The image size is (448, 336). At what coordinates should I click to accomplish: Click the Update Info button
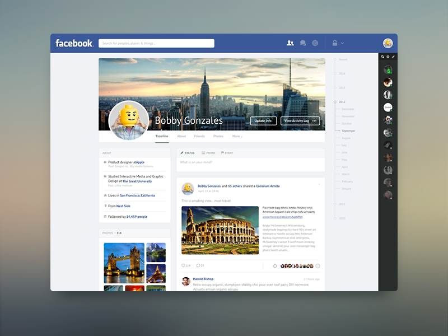tap(263, 121)
